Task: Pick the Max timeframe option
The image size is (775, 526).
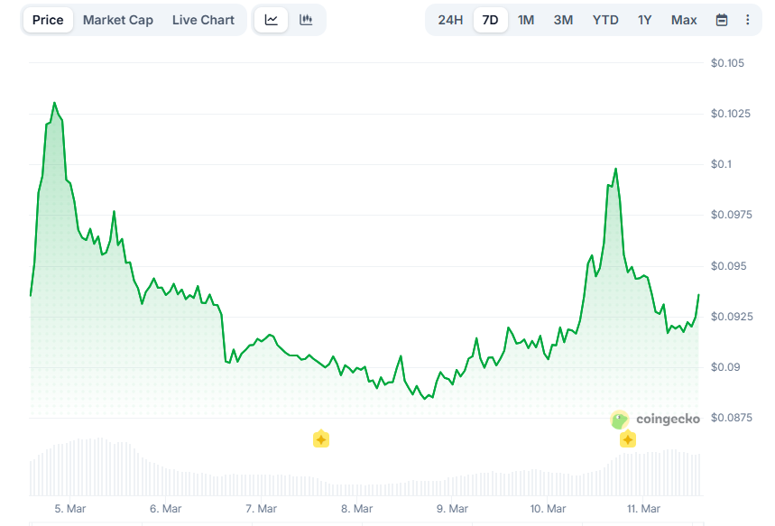Action: (x=683, y=19)
